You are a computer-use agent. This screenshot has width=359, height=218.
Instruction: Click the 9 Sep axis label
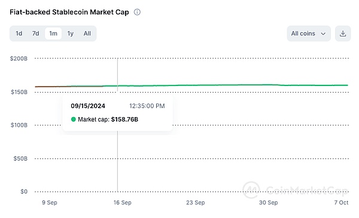point(50,202)
